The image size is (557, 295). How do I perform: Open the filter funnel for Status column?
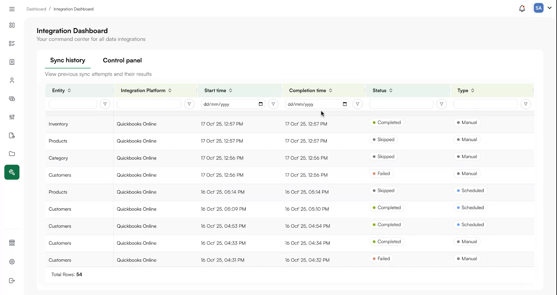442,104
